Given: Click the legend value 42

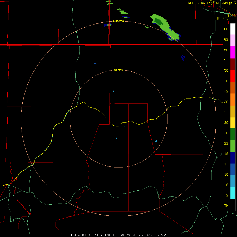Looking at the screenshot, I should click(x=226, y=91).
